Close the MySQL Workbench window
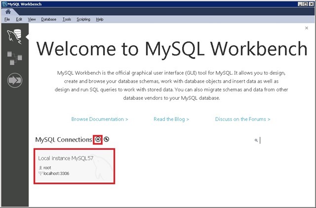The image size is (316, 208). [312, 4]
